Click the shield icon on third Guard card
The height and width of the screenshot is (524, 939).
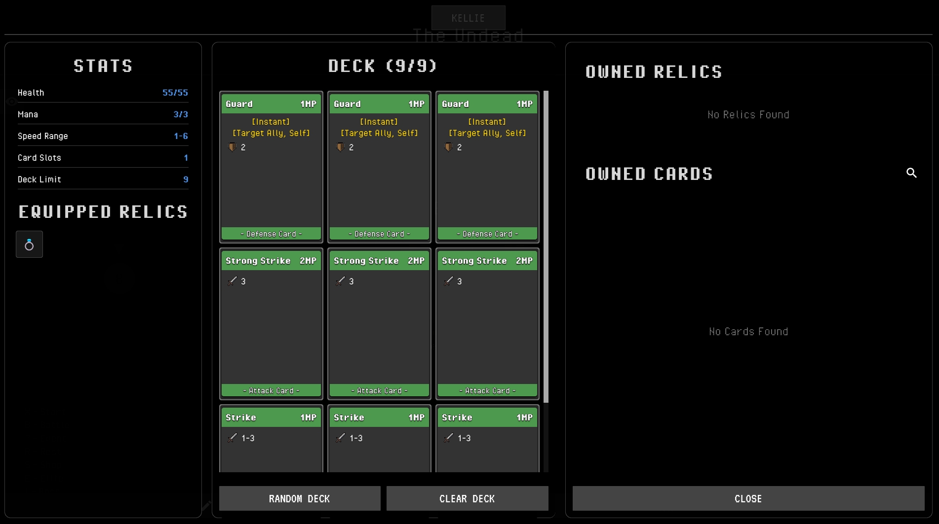pos(448,147)
